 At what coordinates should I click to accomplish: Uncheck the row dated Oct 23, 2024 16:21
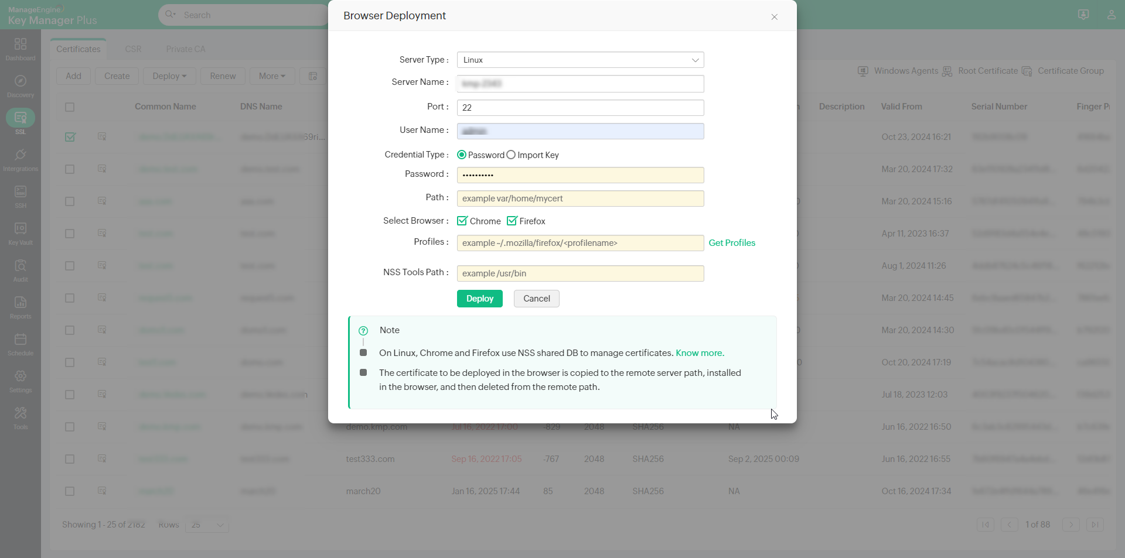[70, 137]
